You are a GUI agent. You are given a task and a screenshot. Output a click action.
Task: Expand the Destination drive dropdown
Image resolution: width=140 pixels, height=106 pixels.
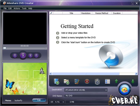coord(106,90)
